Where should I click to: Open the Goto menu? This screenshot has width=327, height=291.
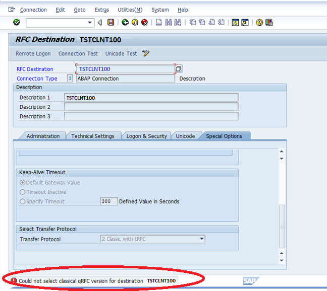click(80, 10)
